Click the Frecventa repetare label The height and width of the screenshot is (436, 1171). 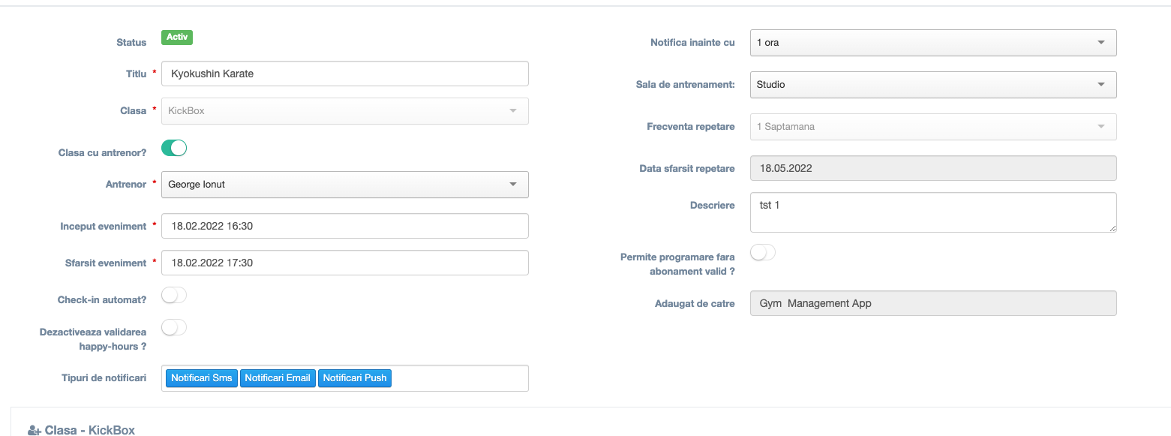tap(691, 127)
